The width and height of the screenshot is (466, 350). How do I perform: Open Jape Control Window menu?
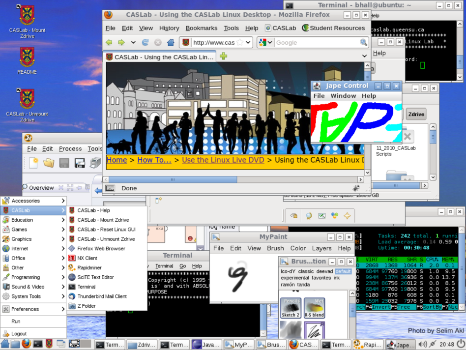pos(343,96)
